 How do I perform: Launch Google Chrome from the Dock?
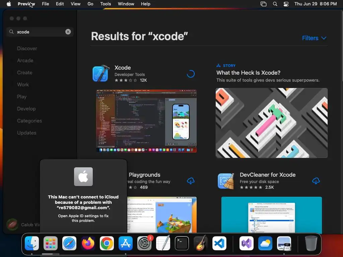pyautogui.click(x=107, y=243)
